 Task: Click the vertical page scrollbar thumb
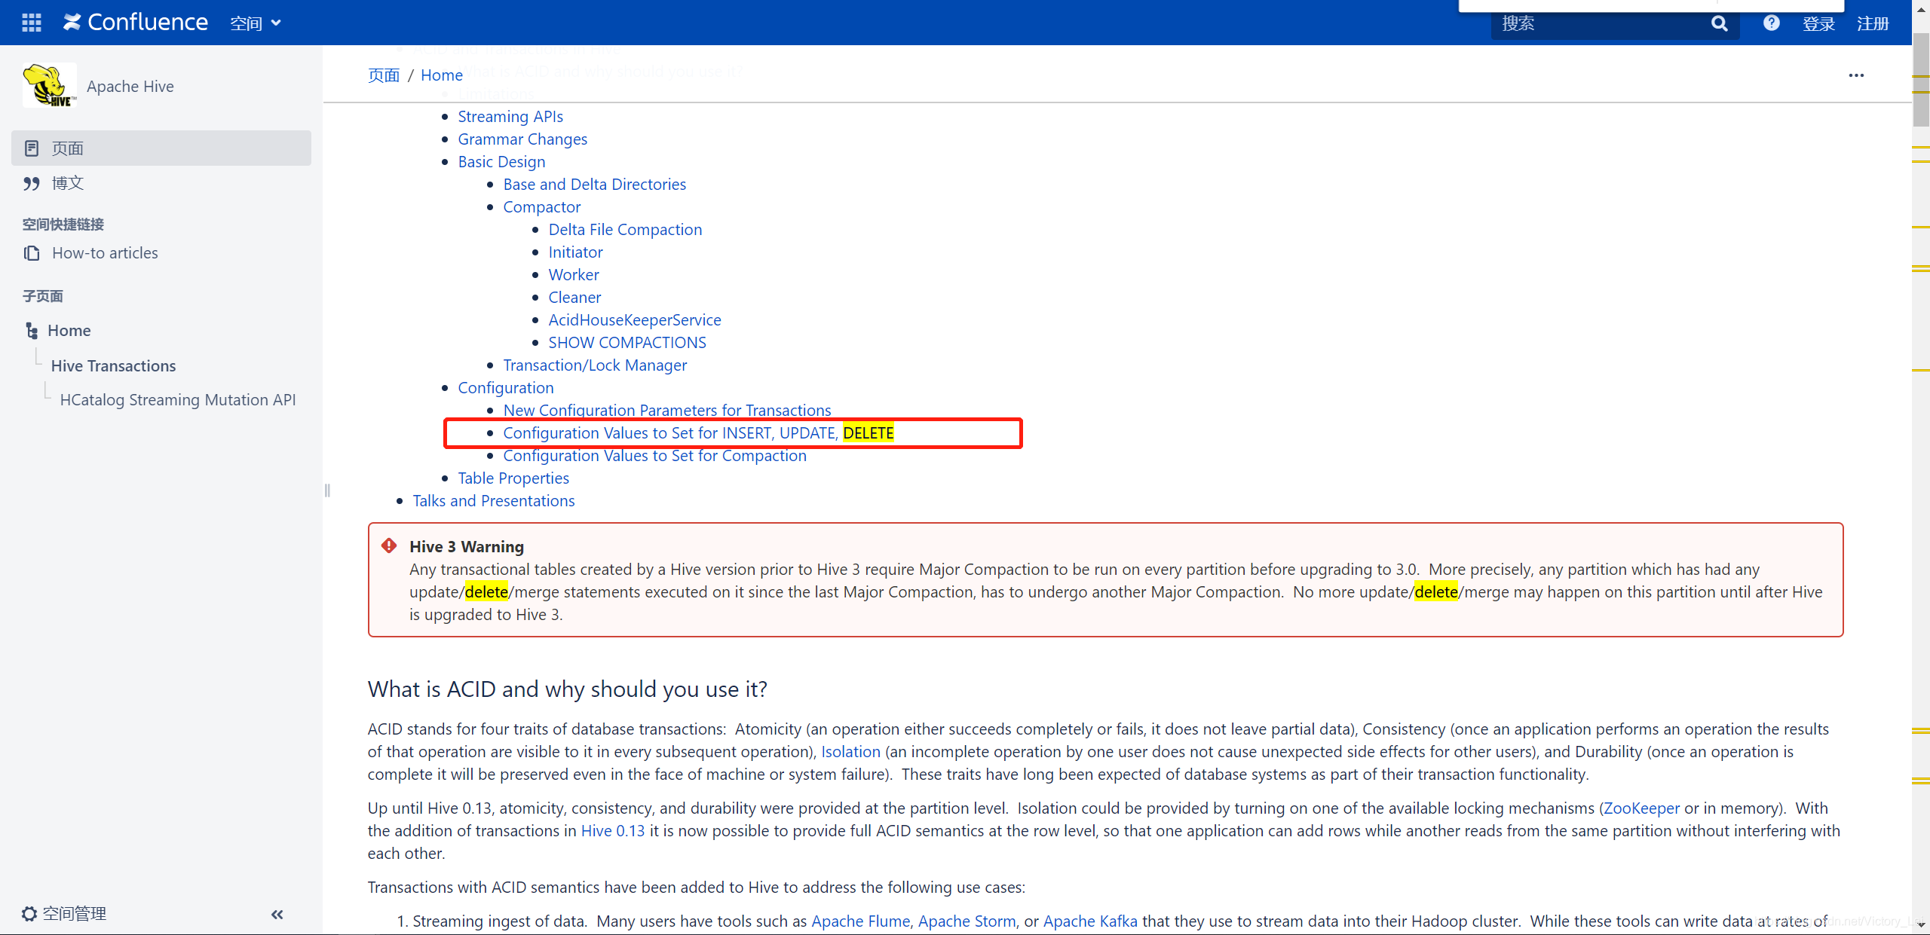pyautogui.click(x=1921, y=79)
